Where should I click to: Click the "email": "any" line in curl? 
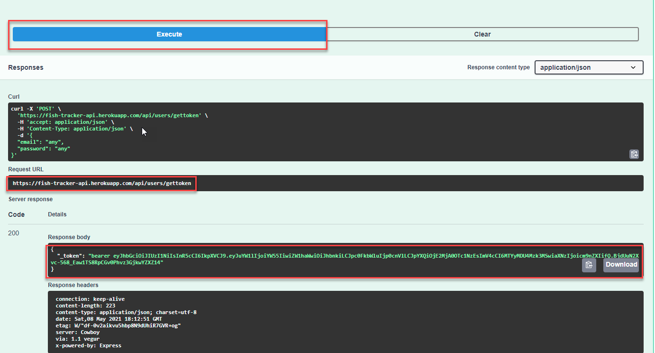pos(40,142)
